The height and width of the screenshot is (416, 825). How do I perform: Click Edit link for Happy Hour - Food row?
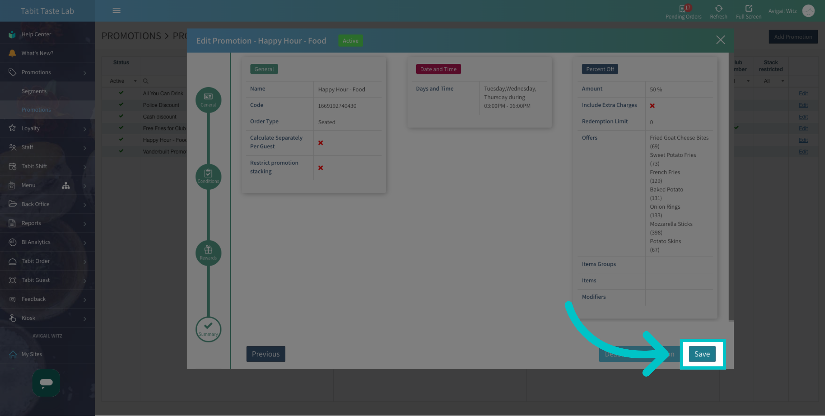click(803, 140)
